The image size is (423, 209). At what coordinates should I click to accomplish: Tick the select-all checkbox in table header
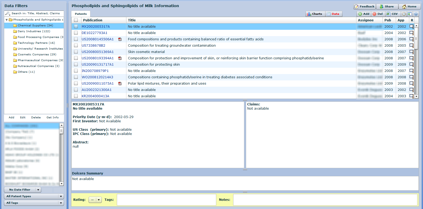coord(76,20)
